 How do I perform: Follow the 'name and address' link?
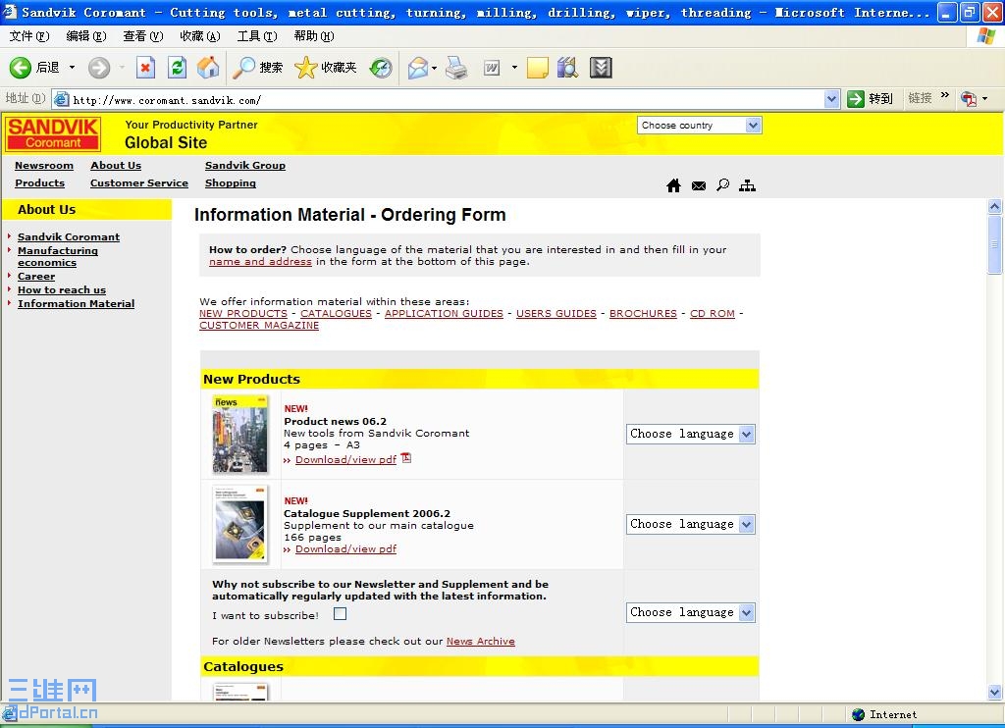click(x=260, y=261)
